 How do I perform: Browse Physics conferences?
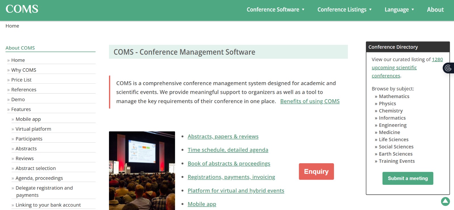pyautogui.click(x=387, y=103)
